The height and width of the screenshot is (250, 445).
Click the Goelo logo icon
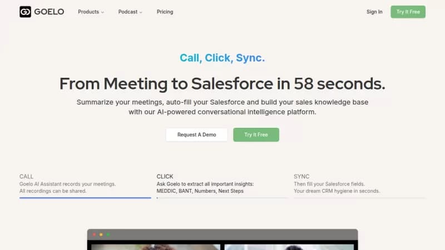[x=25, y=12]
